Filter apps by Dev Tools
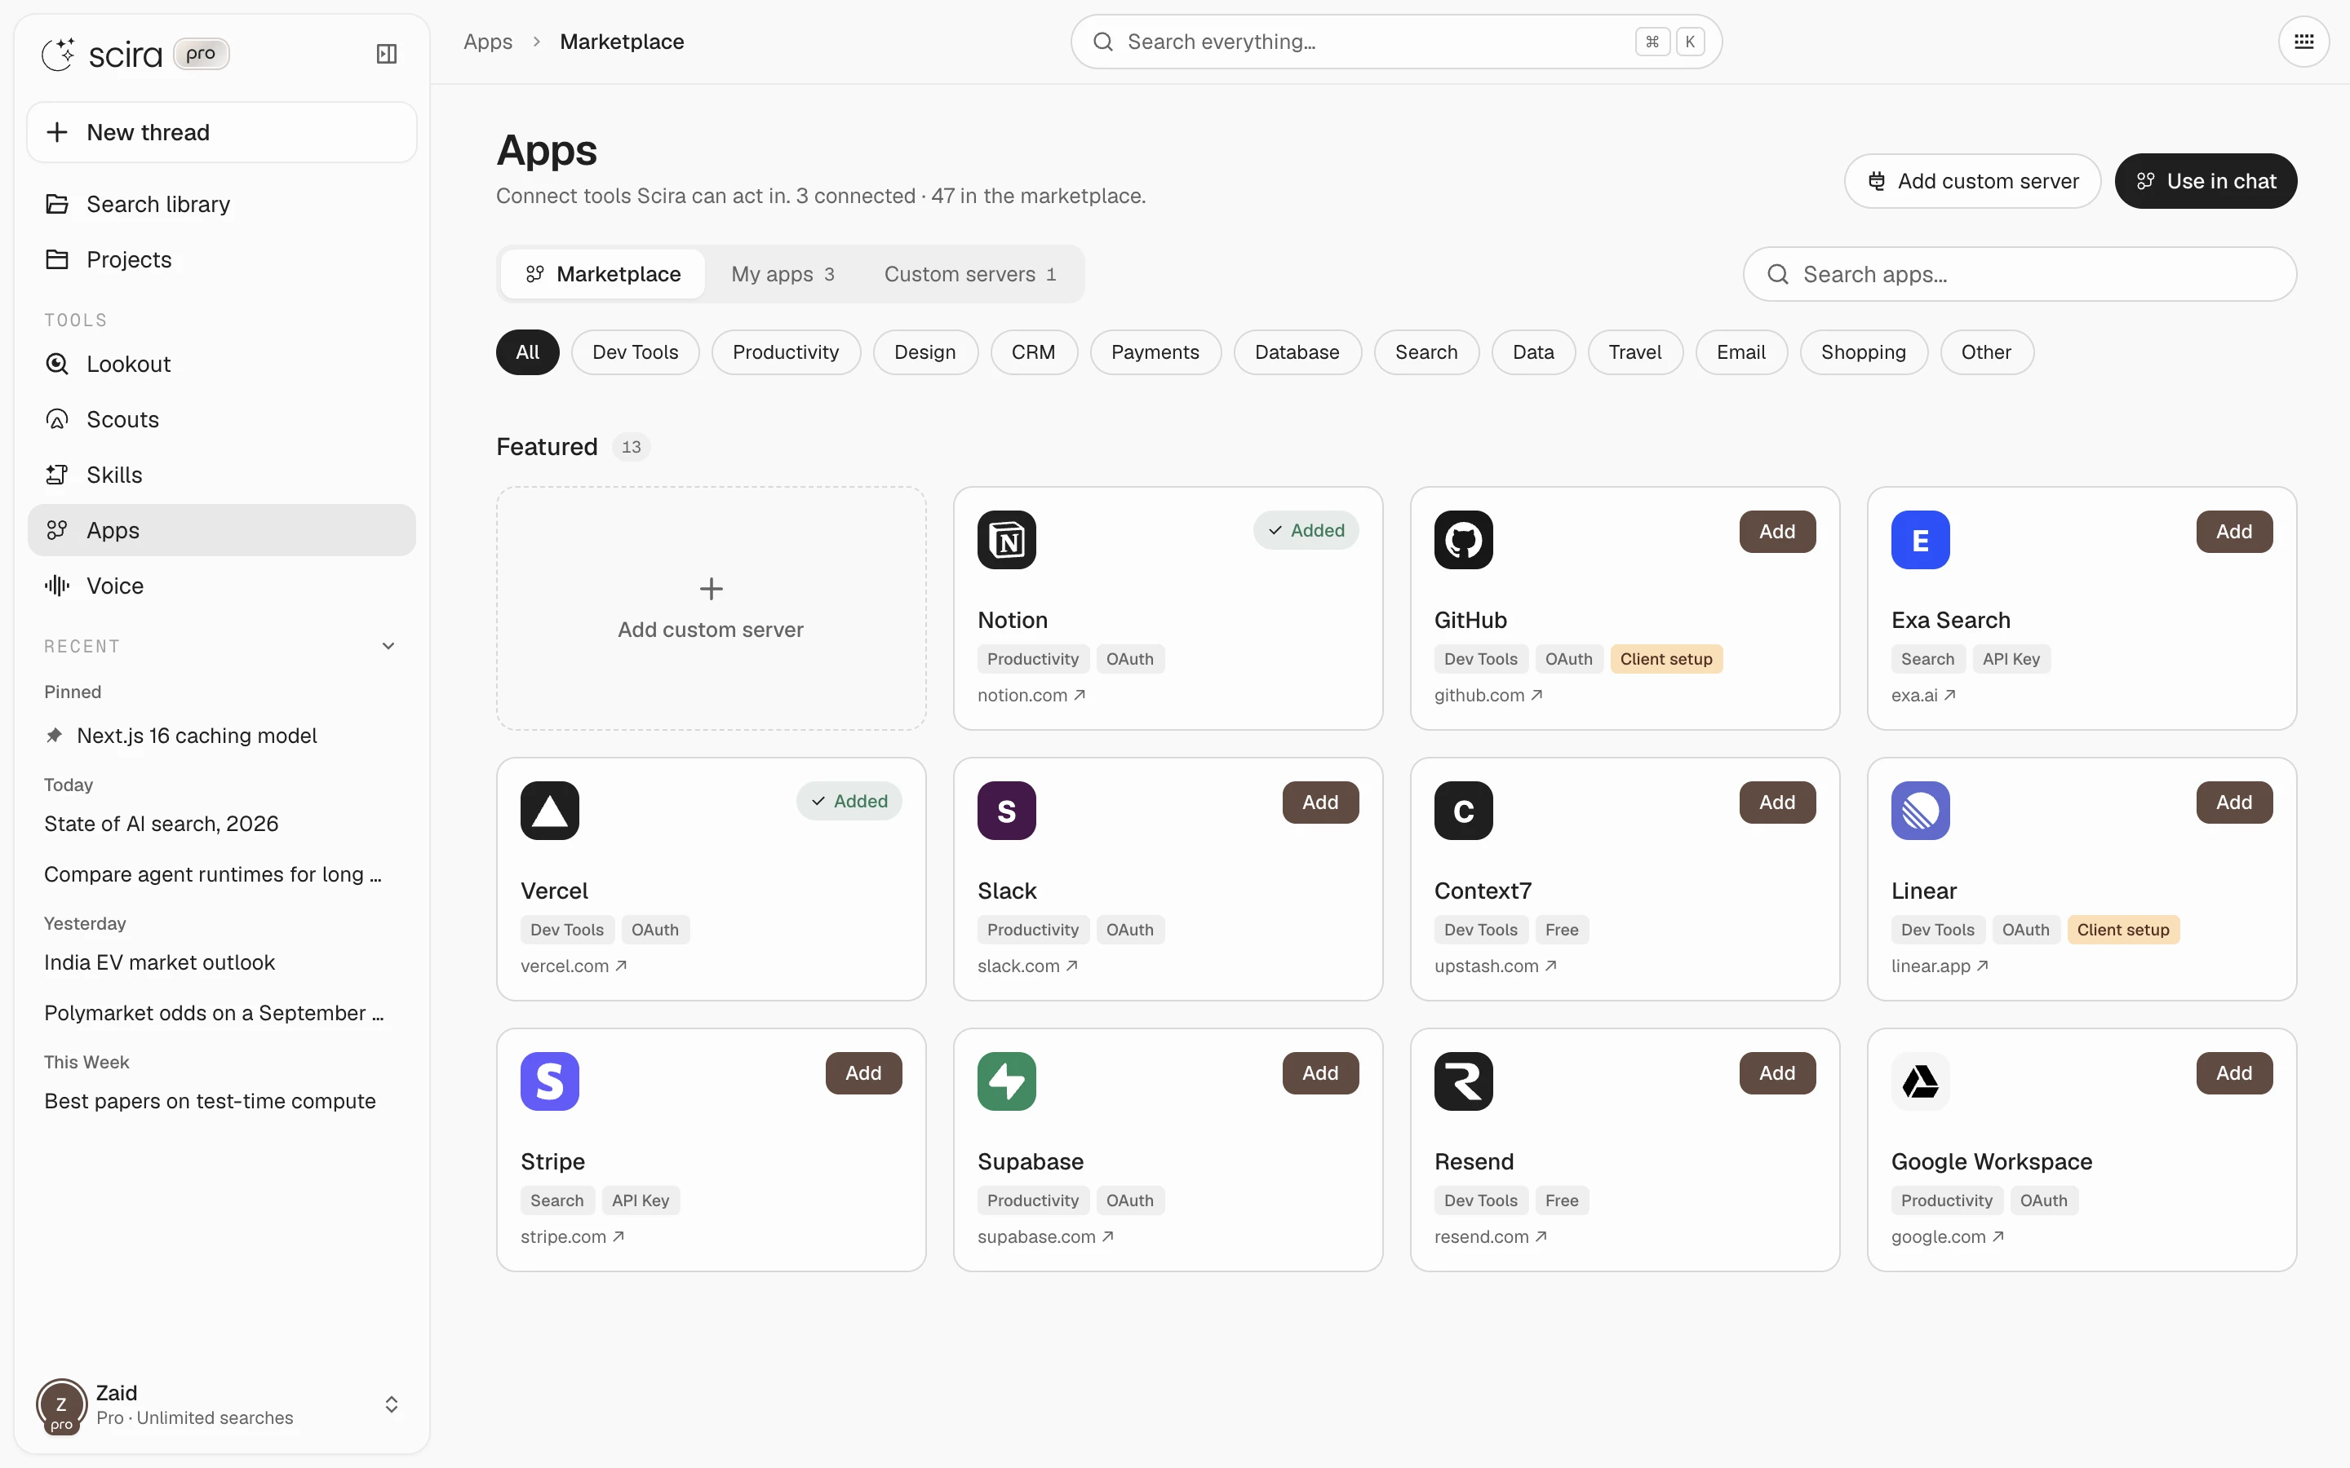 pos(635,352)
